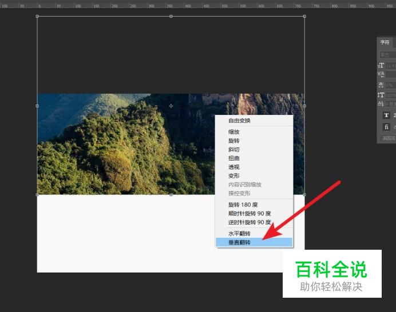Click the vertical scale icon
The image size is (396, 312).
381,95
